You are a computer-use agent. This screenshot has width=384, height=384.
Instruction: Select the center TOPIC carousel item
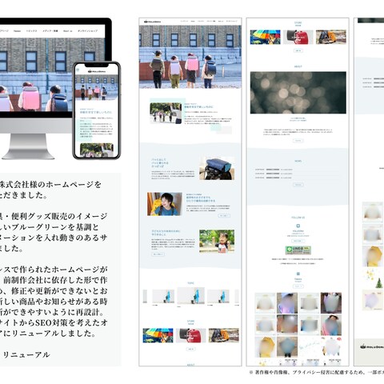(190, 296)
